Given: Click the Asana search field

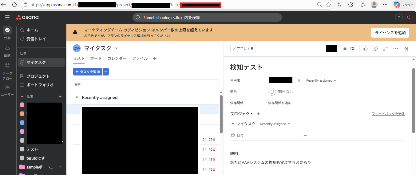Looking at the screenshot, I should (x=207, y=18).
